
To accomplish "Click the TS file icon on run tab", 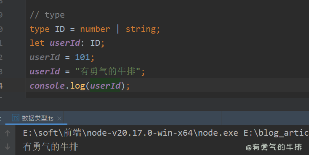I will tap(16, 118).
